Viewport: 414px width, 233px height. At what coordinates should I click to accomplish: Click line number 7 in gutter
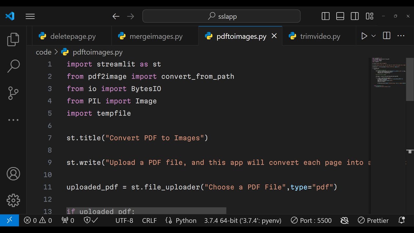pos(50,138)
